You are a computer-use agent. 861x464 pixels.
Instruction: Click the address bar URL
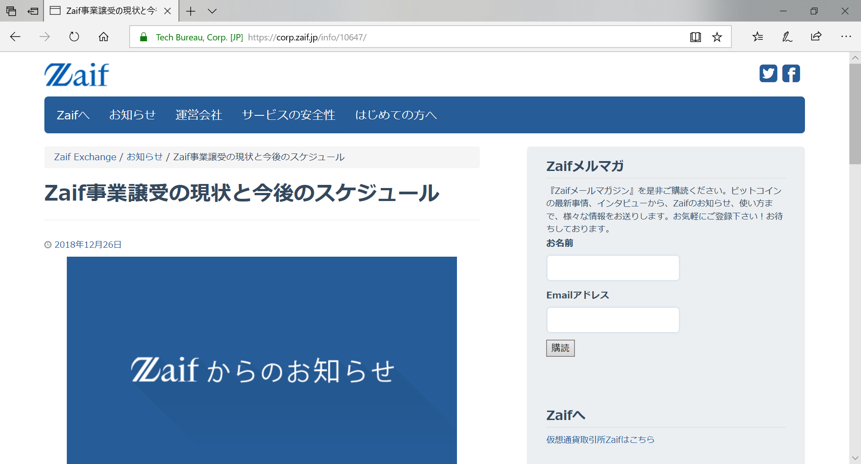click(x=307, y=37)
